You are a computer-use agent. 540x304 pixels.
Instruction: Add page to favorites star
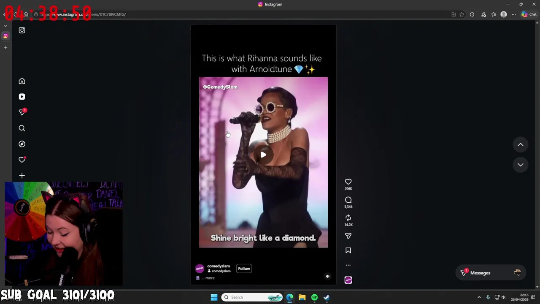(462, 14)
